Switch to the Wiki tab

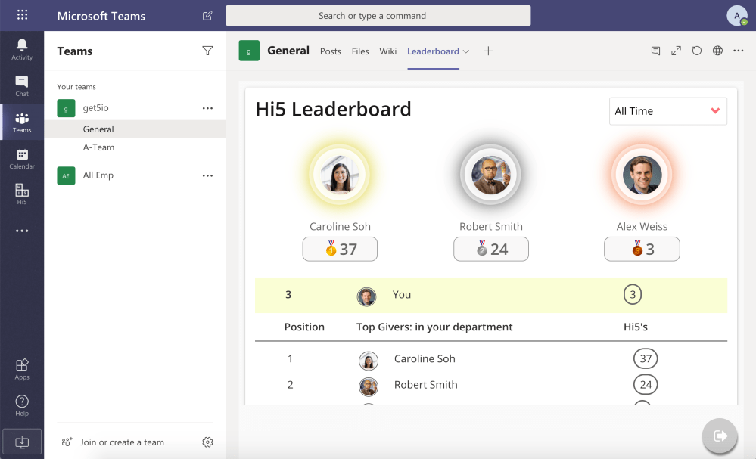pyautogui.click(x=387, y=51)
